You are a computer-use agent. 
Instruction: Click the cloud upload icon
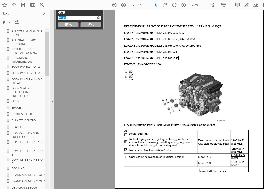[14, 5]
